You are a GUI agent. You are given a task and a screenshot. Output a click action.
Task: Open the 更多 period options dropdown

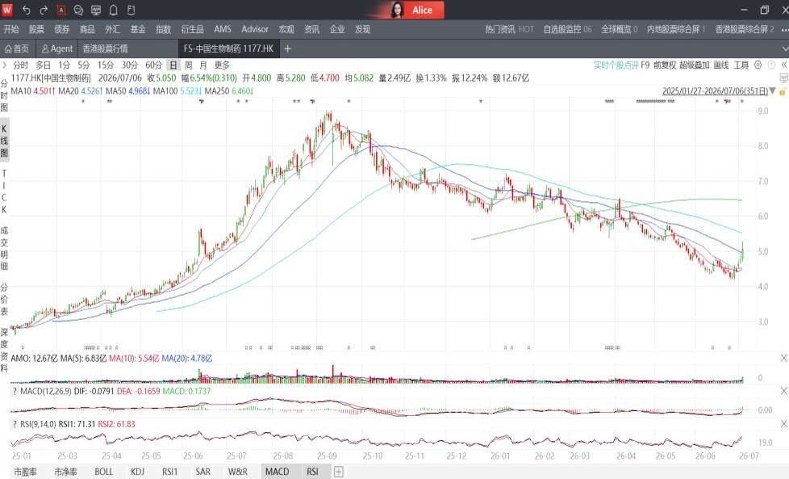[x=222, y=65]
